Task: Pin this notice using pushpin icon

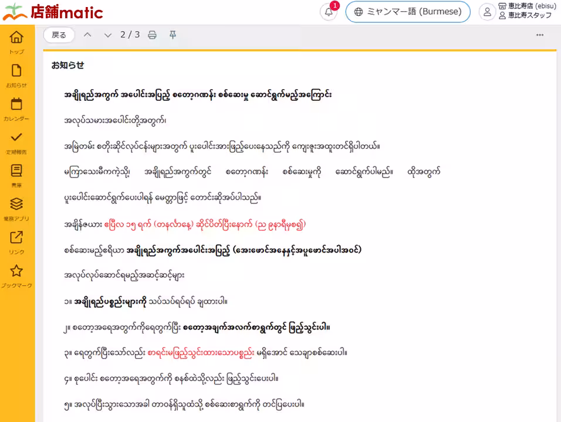Action: click(173, 35)
